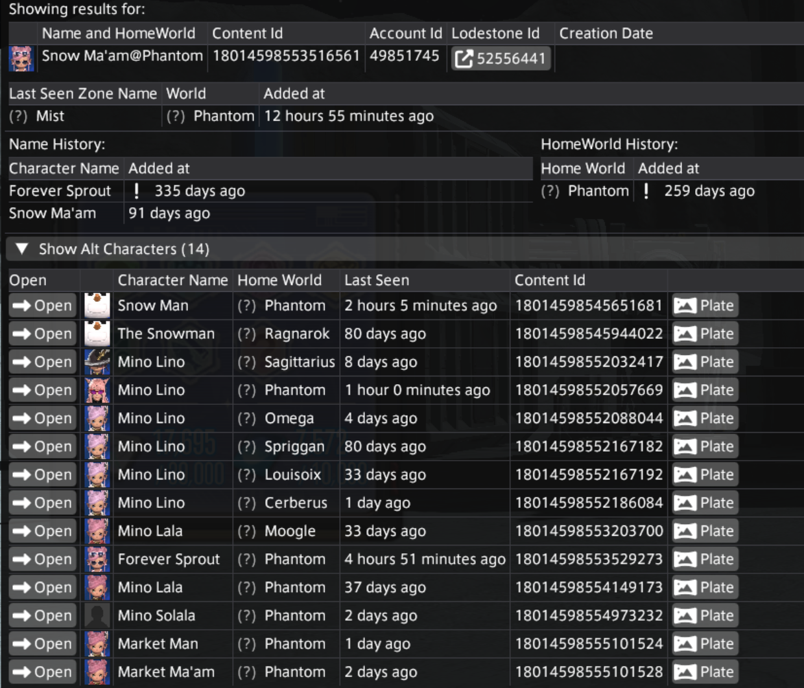
Task: Select account id 49851745
Action: (x=405, y=56)
